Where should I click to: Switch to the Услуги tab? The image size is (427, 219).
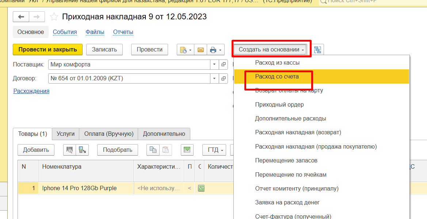point(65,134)
